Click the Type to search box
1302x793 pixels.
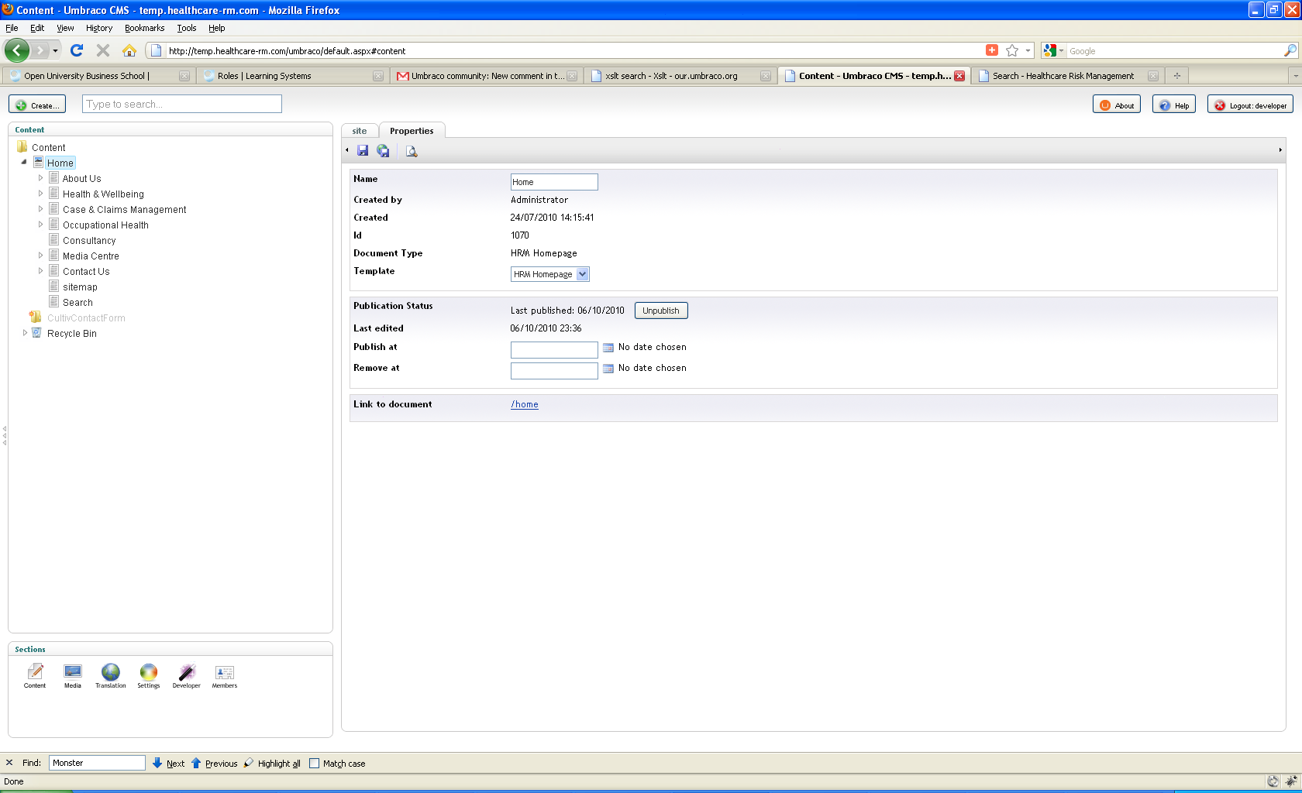182,104
